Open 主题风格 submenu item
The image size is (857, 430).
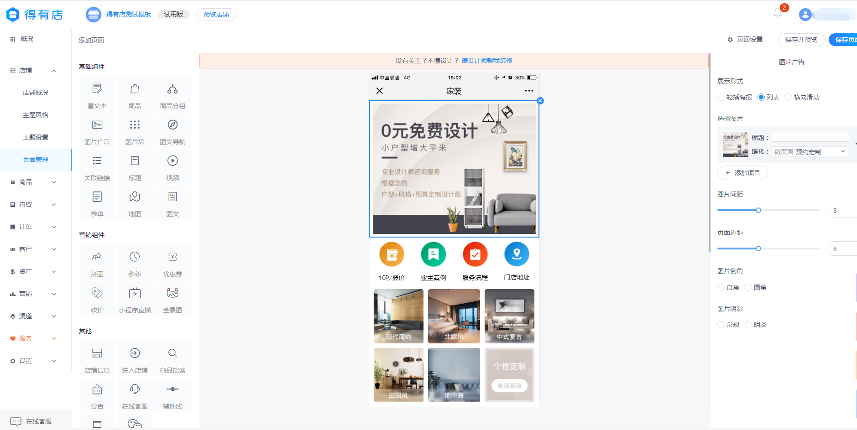(36, 115)
